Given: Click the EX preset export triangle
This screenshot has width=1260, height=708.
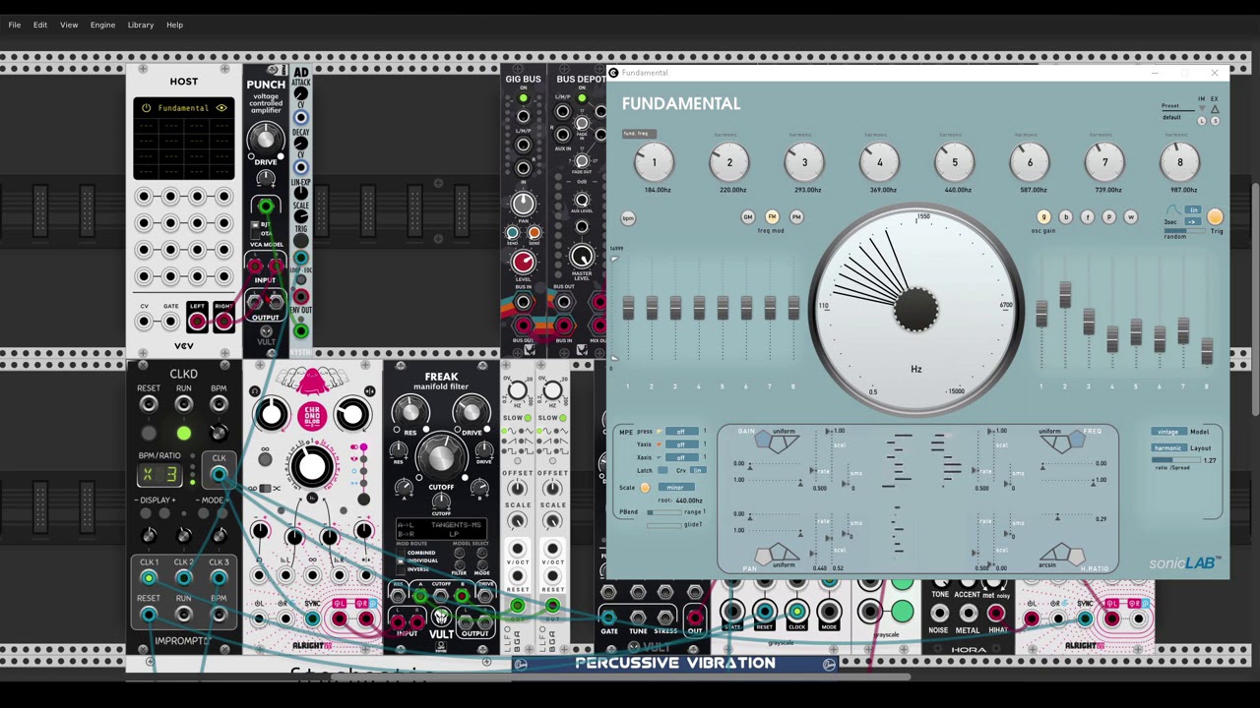Looking at the screenshot, I should pyautogui.click(x=1215, y=108).
